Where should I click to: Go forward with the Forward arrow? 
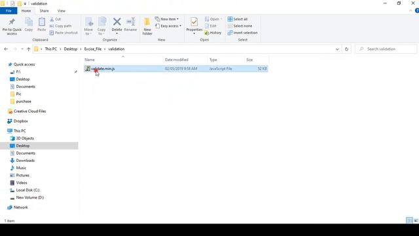pyautogui.click(x=15, y=49)
